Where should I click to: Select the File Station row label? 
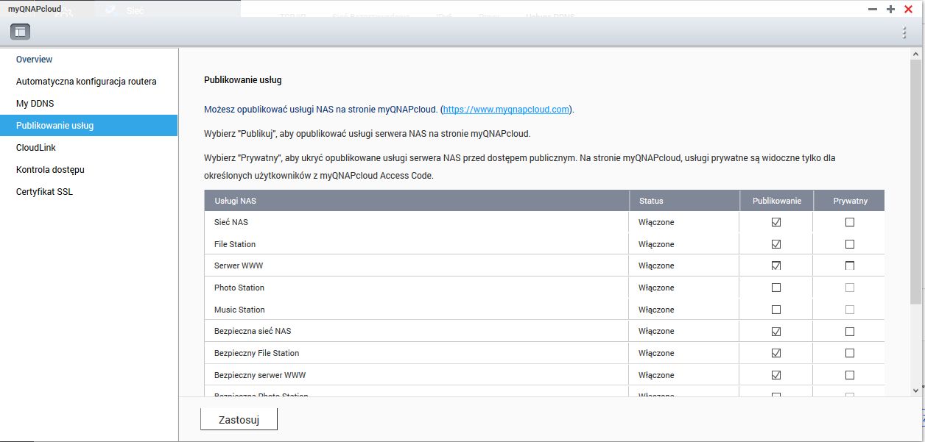click(235, 244)
